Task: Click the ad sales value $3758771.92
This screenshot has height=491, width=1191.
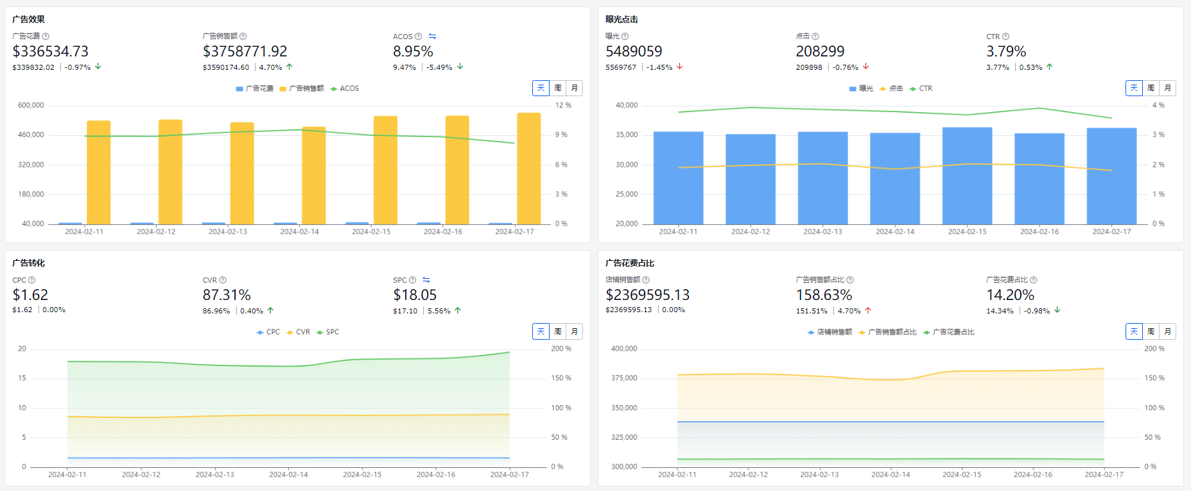Action: [245, 51]
